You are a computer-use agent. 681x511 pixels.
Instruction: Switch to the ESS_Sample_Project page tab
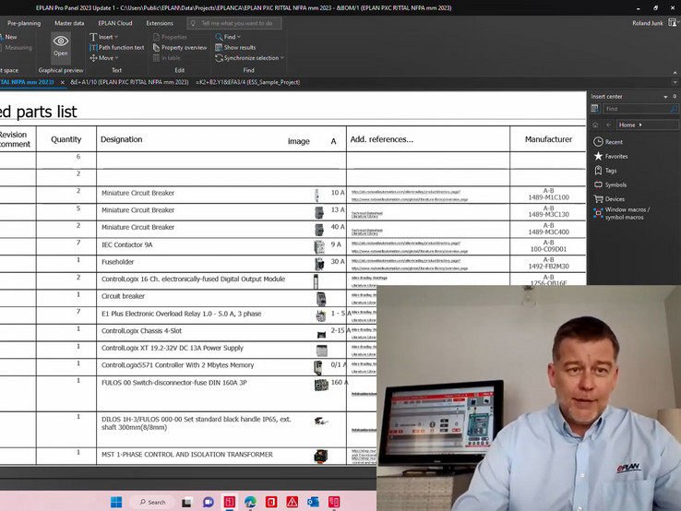click(x=247, y=82)
